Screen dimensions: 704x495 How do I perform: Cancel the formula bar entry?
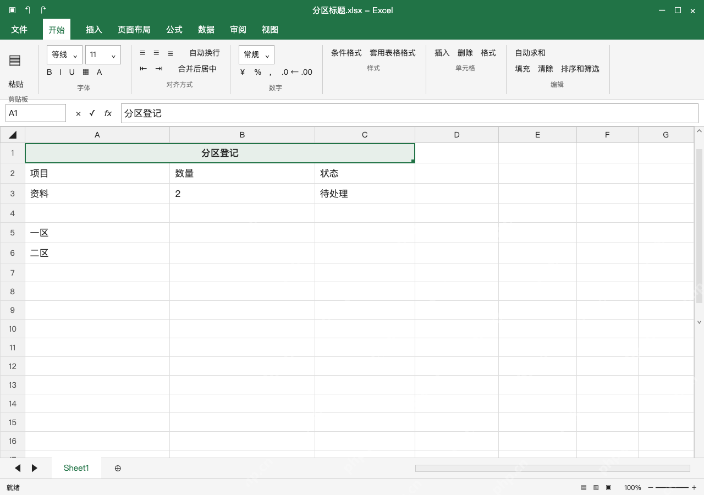(78, 113)
